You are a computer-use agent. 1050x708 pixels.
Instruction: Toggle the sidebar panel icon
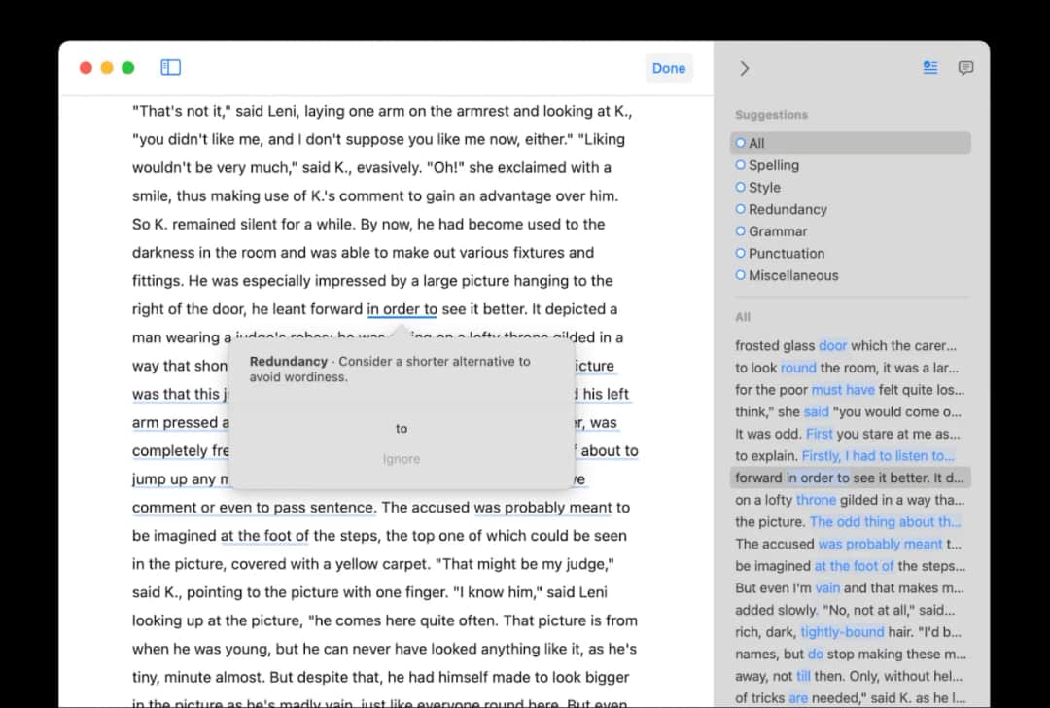[171, 67]
